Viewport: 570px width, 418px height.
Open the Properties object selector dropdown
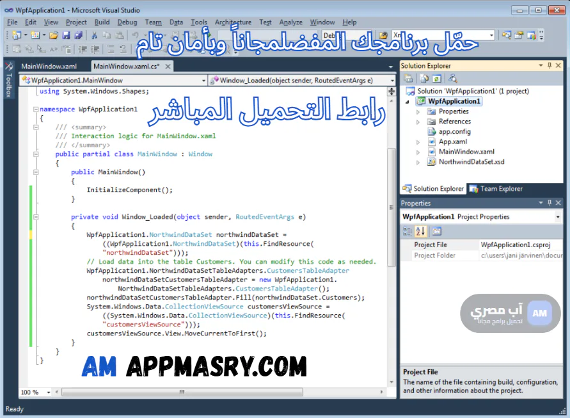558,217
